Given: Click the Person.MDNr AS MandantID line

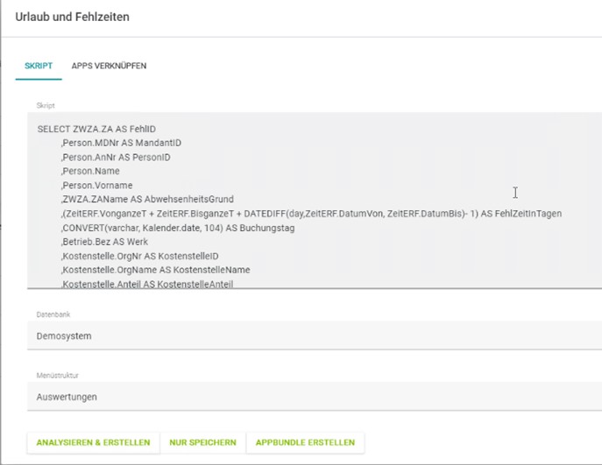Looking at the screenshot, I should tap(121, 143).
